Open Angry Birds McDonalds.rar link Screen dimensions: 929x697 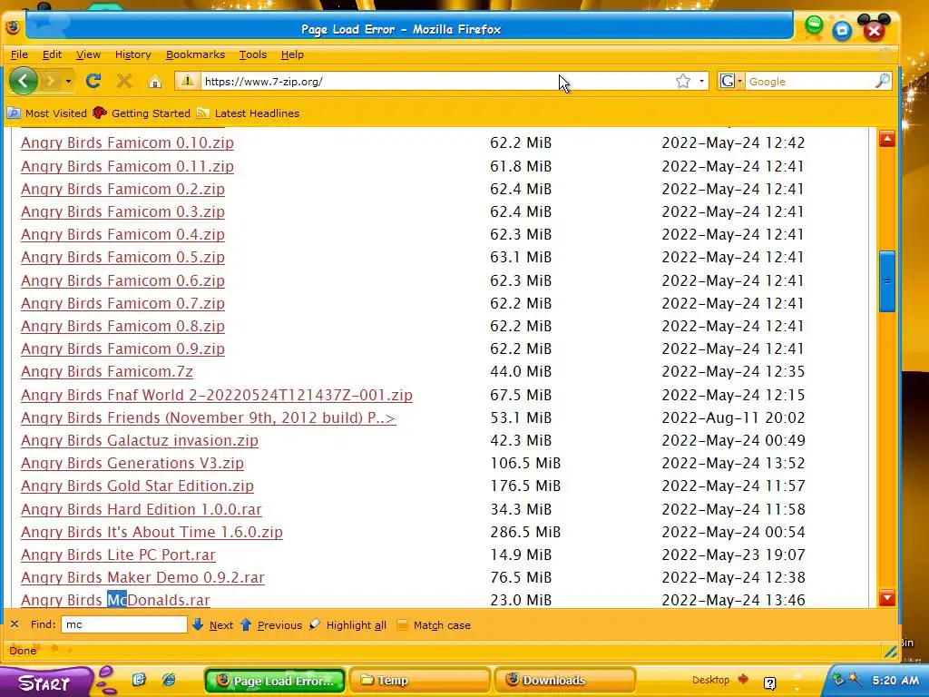tap(115, 600)
